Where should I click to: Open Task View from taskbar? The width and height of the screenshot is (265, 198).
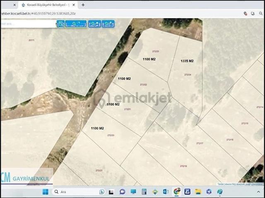pos(111,192)
